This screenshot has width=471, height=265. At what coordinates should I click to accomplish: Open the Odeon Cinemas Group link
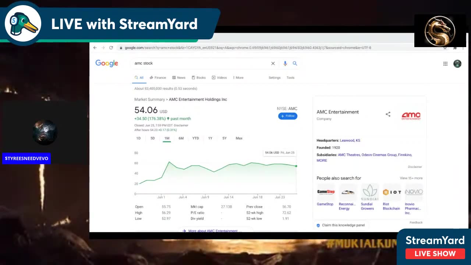tap(379, 155)
